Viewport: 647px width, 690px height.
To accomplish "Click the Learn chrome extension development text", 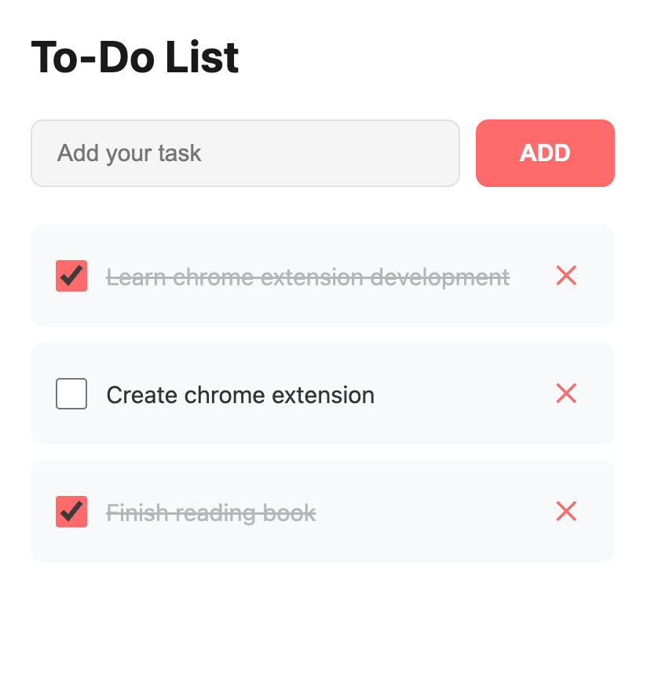I will coord(307,276).
